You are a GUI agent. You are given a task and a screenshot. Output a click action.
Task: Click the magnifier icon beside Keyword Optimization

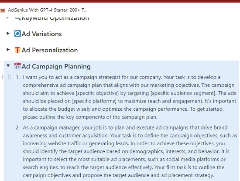[x=17, y=18]
